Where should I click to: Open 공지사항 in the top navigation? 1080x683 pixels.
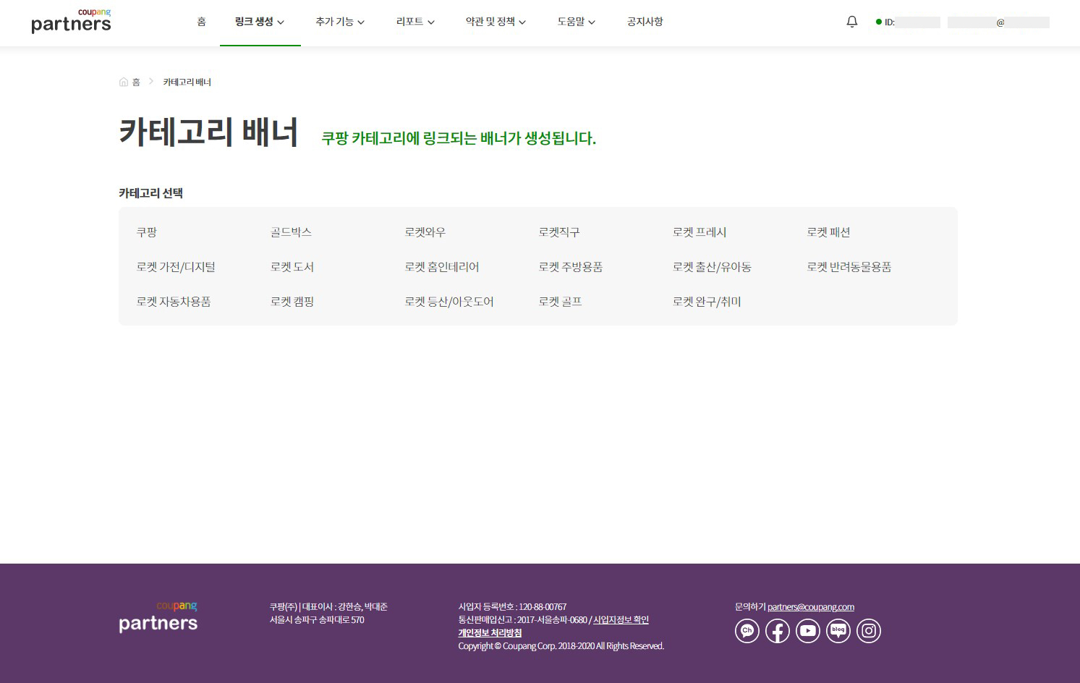(x=645, y=22)
